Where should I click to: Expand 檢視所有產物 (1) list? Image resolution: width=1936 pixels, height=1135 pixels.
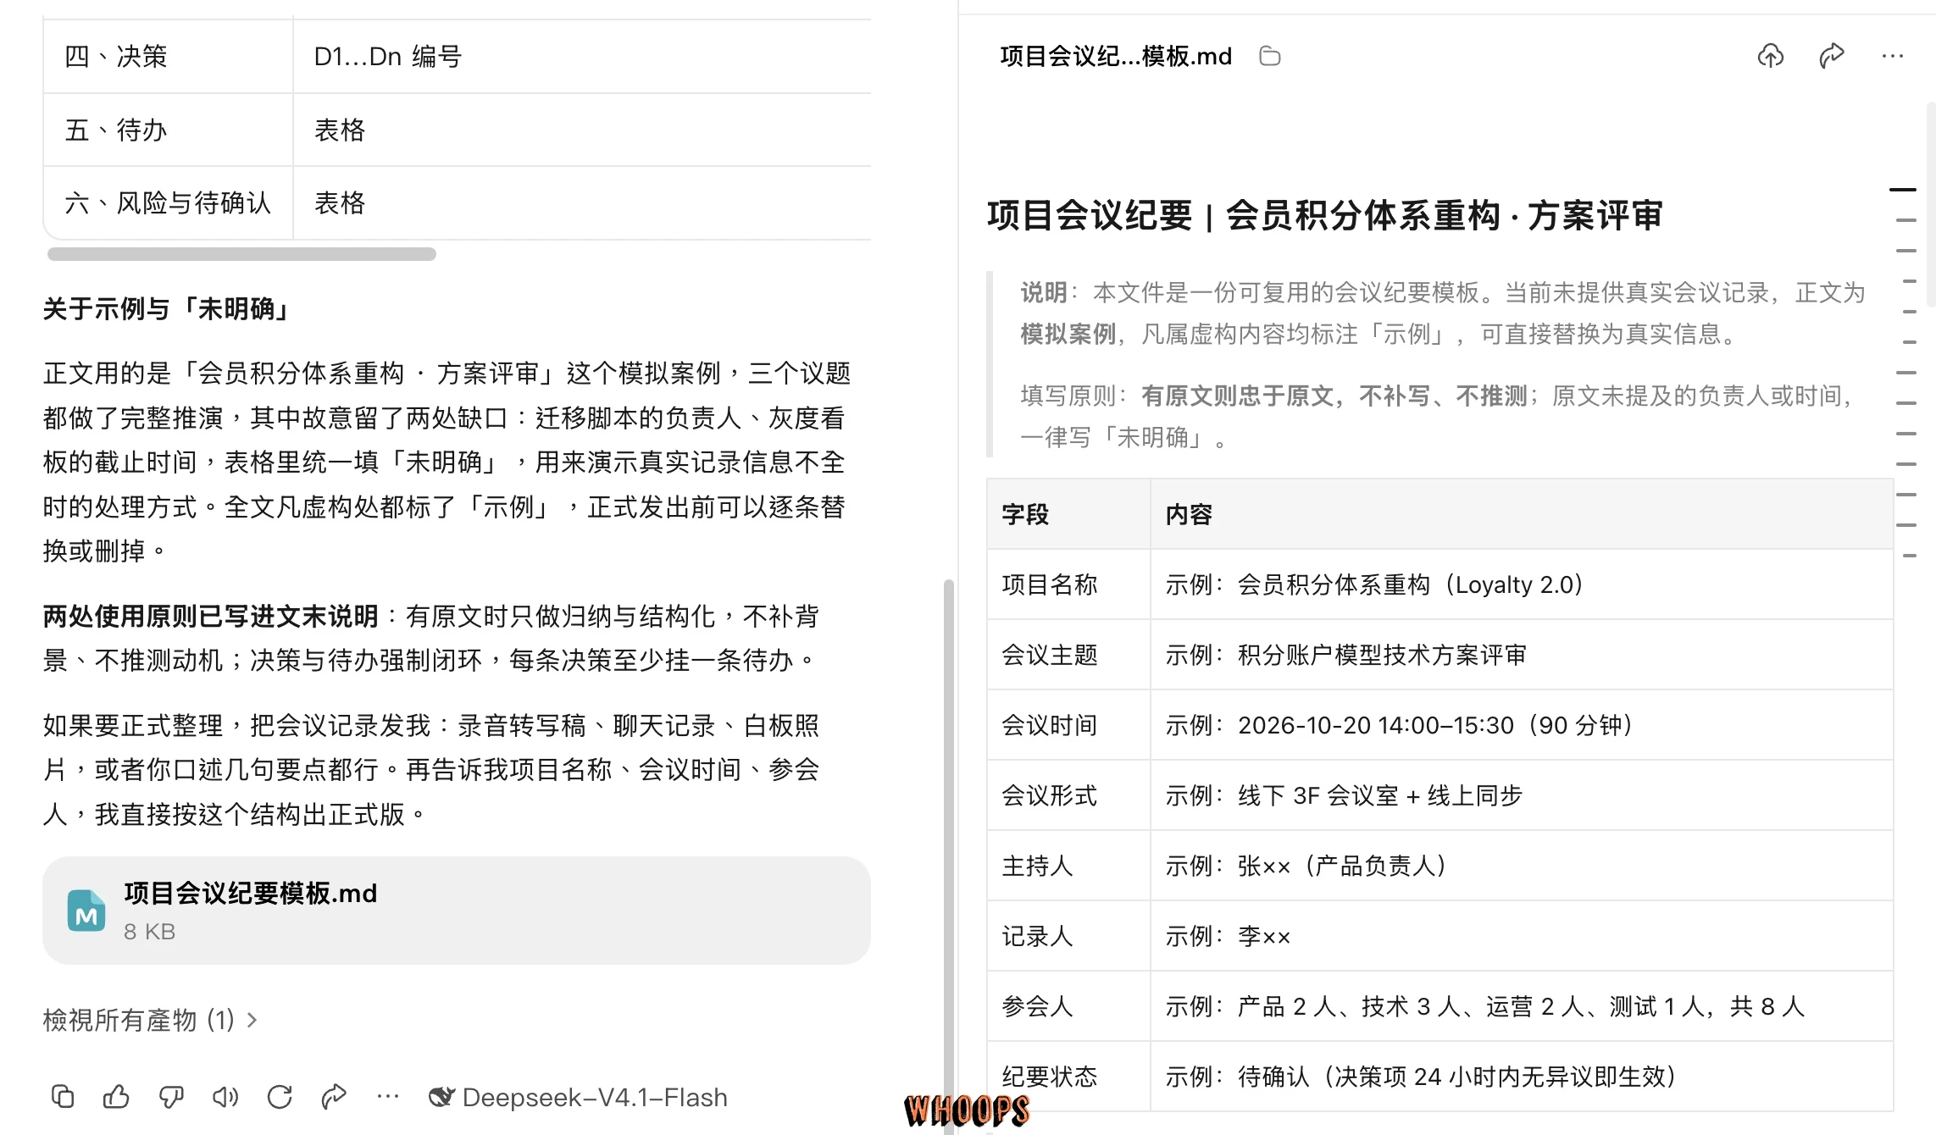point(150,1020)
